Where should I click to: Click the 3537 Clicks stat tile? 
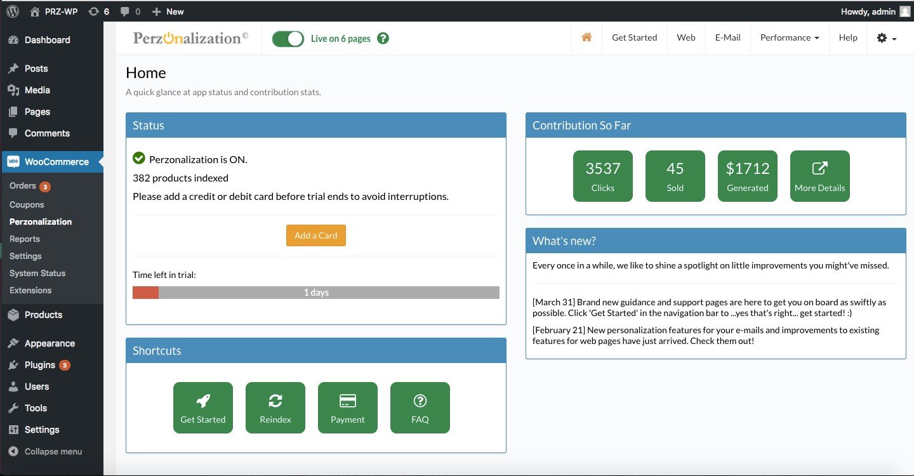coord(603,176)
